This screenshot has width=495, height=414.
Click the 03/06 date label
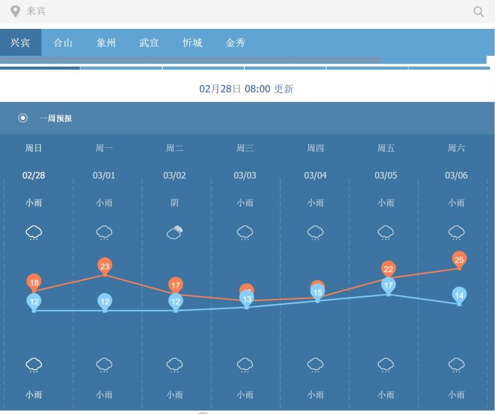pos(456,175)
